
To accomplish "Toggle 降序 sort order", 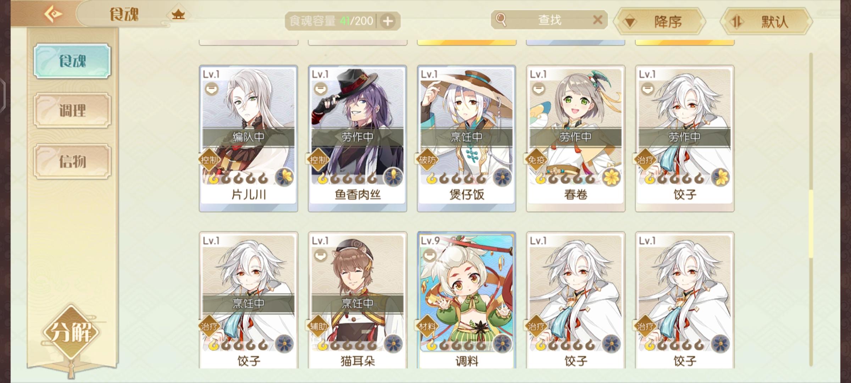I will tap(660, 22).
